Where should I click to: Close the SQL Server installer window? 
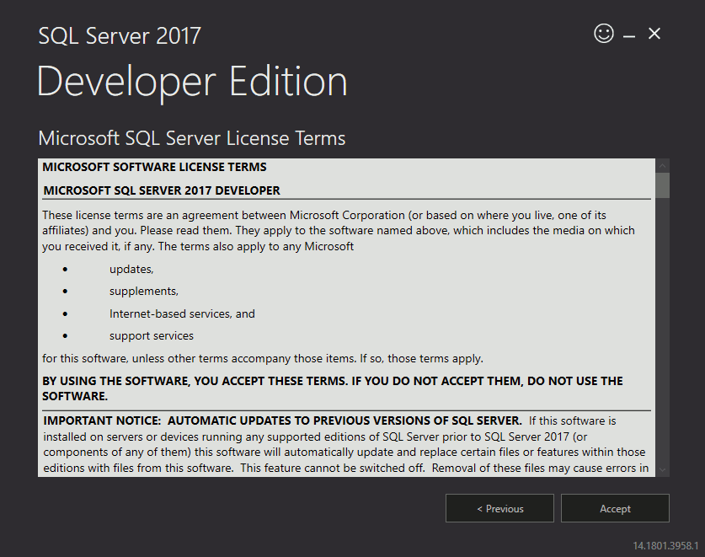click(x=654, y=34)
